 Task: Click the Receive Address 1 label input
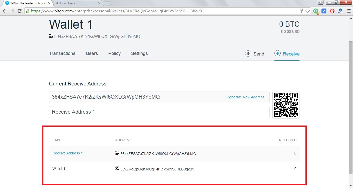point(159,112)
